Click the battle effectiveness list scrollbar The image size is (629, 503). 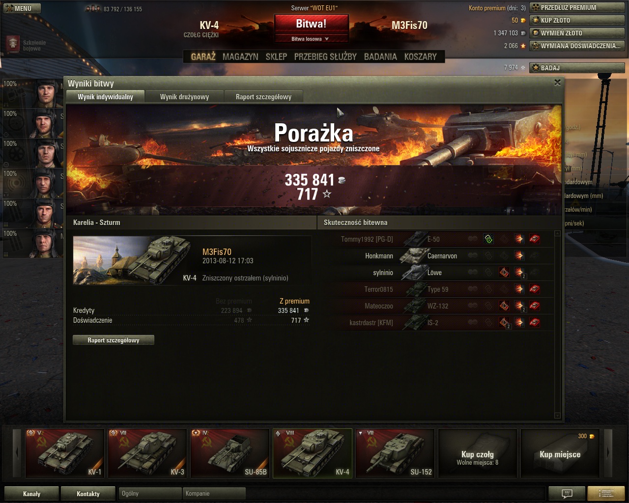point(557,325)
